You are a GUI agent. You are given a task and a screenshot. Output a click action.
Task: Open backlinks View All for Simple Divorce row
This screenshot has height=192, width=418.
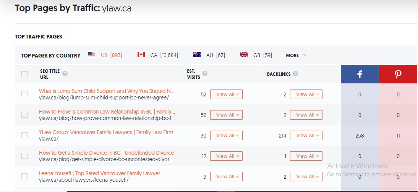[306, 156]
